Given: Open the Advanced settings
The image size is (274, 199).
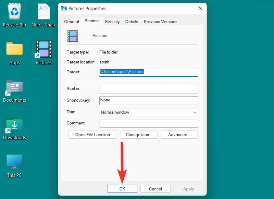Looking at the screenshot, I should pyautogui.click(x=179, y=135).
